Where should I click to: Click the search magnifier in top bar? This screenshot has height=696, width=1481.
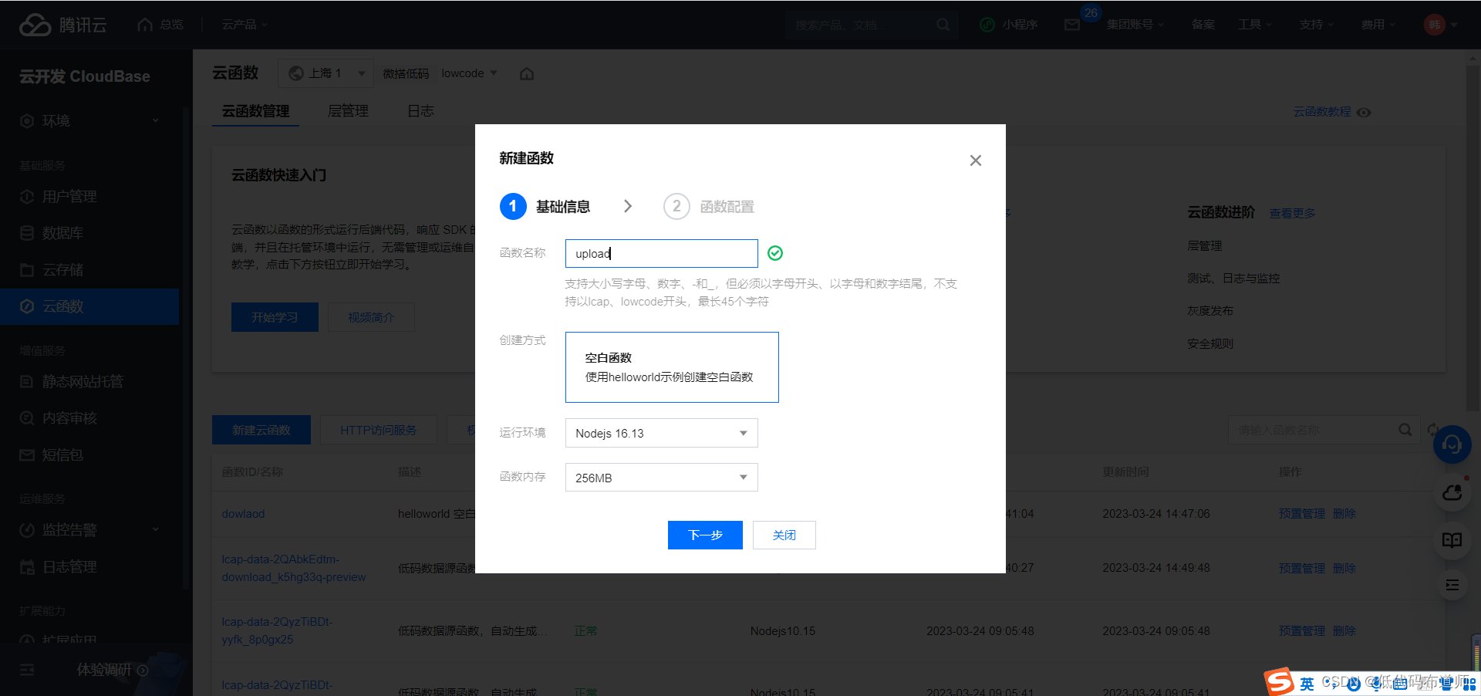(943, 25)
